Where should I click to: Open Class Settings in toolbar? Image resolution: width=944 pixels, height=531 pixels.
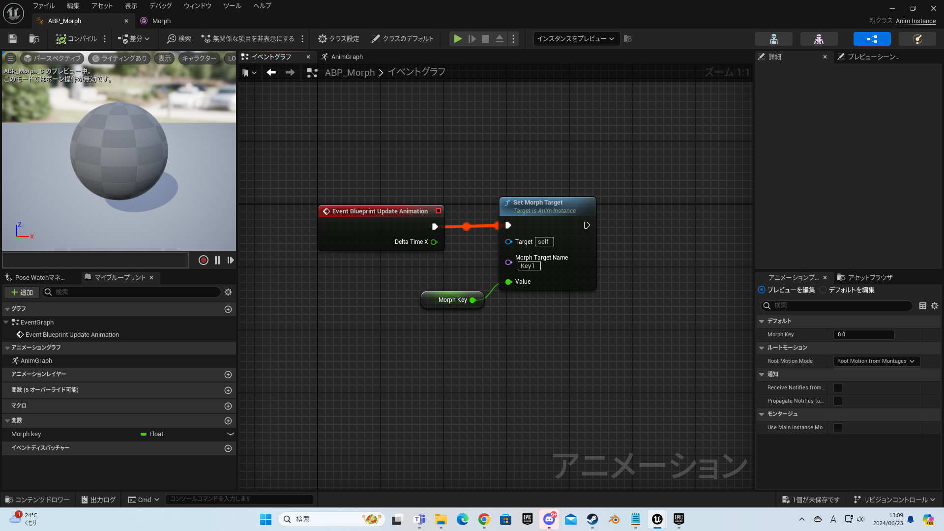[339, 39]
